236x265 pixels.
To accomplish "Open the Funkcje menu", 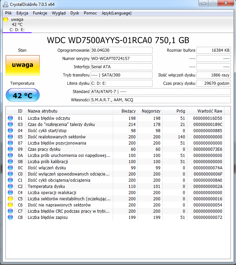I will pyautogui.click(x=40, y=13).
